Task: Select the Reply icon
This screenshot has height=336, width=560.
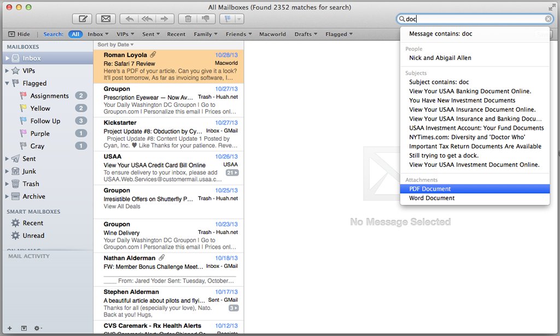Action: (129, 18)
